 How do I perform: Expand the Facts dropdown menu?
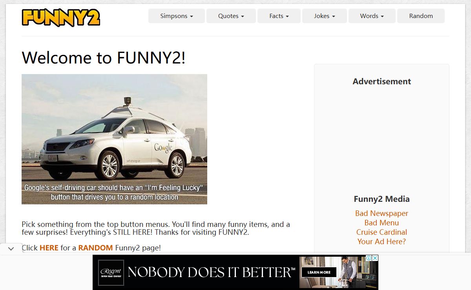[279, 16]
